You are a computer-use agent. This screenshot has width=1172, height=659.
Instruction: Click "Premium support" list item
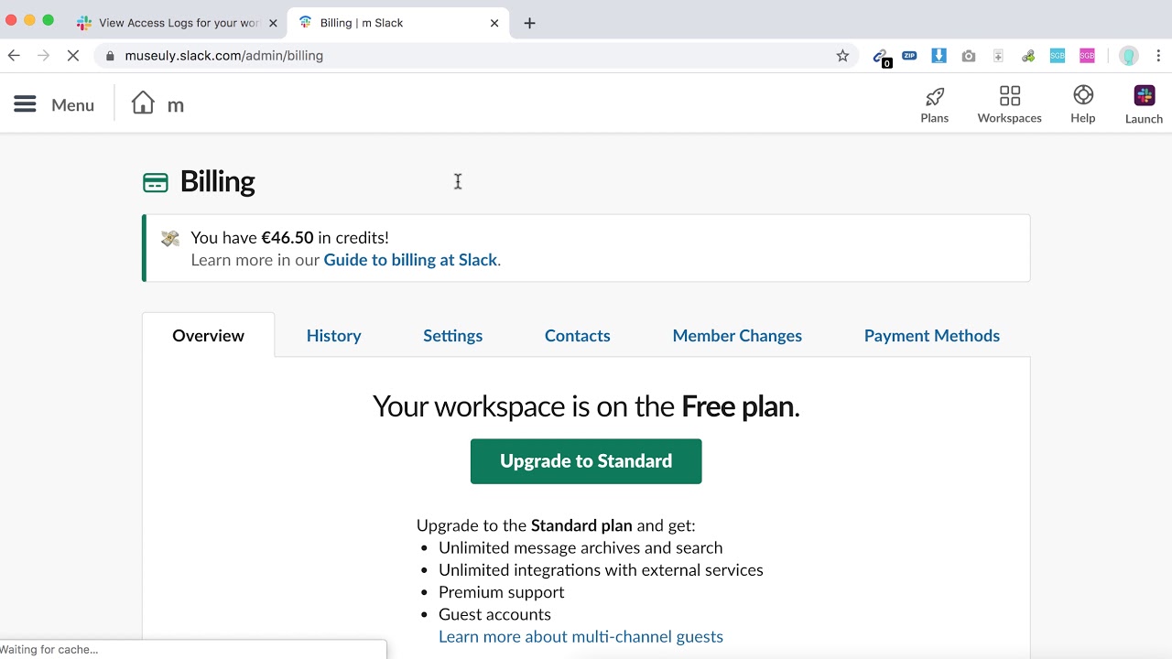click(x=501, y=592)
